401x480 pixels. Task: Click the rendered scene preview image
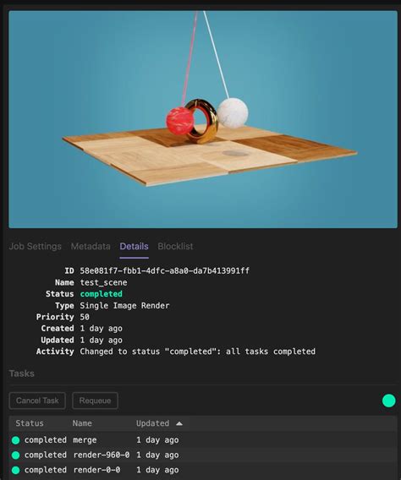(x=203, y=119)
